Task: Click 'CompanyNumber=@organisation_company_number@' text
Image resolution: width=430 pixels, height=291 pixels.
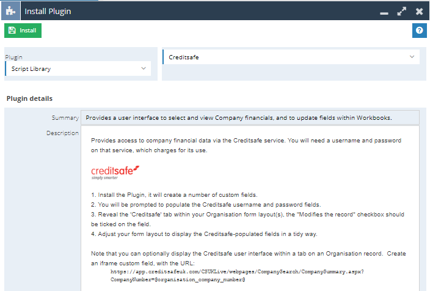Action: [178, 280]
